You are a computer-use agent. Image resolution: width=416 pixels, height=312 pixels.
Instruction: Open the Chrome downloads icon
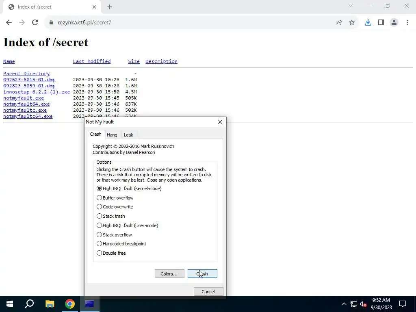pyautogui.click(x=368, y=23)
